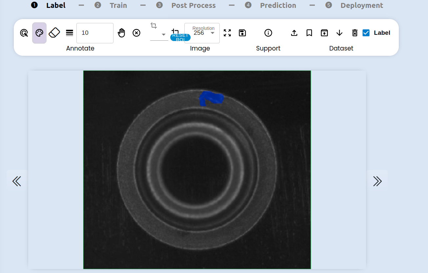Select the smart click cursor tool
Image resolution: width=428 pixels, height=273 pixels.
[24, 33]
